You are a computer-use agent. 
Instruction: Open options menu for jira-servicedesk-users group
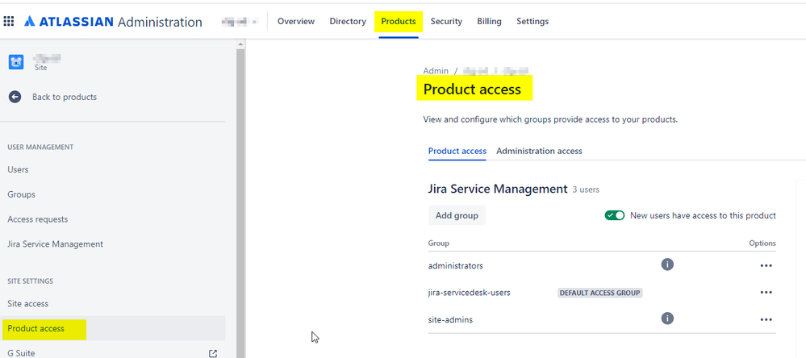[x=766, y=292]
